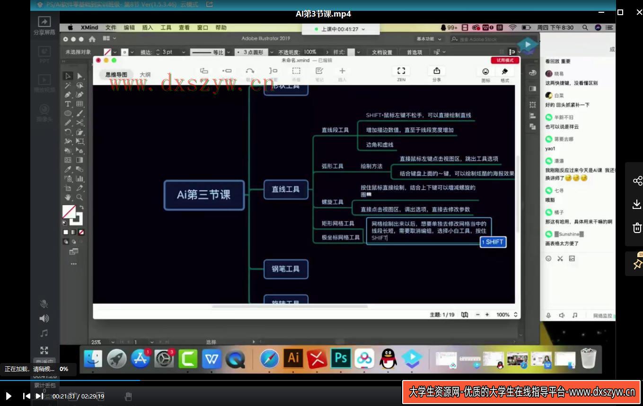Select the Magic Wand tool
Image resolution: width=643 pixels, height=406 pixels.
68,86
